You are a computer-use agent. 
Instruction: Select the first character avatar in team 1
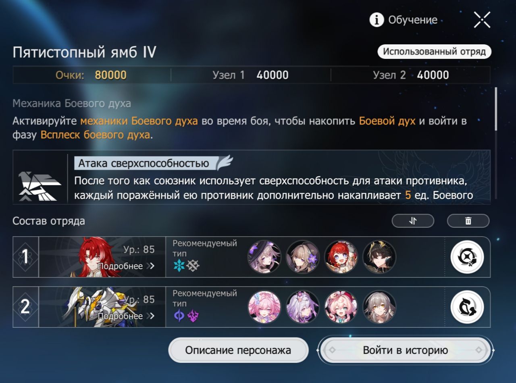(264, 257)
